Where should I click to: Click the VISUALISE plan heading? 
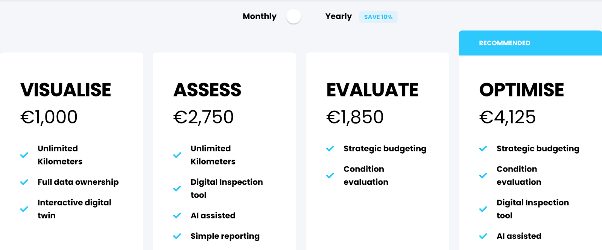click(x=66, y=90)
